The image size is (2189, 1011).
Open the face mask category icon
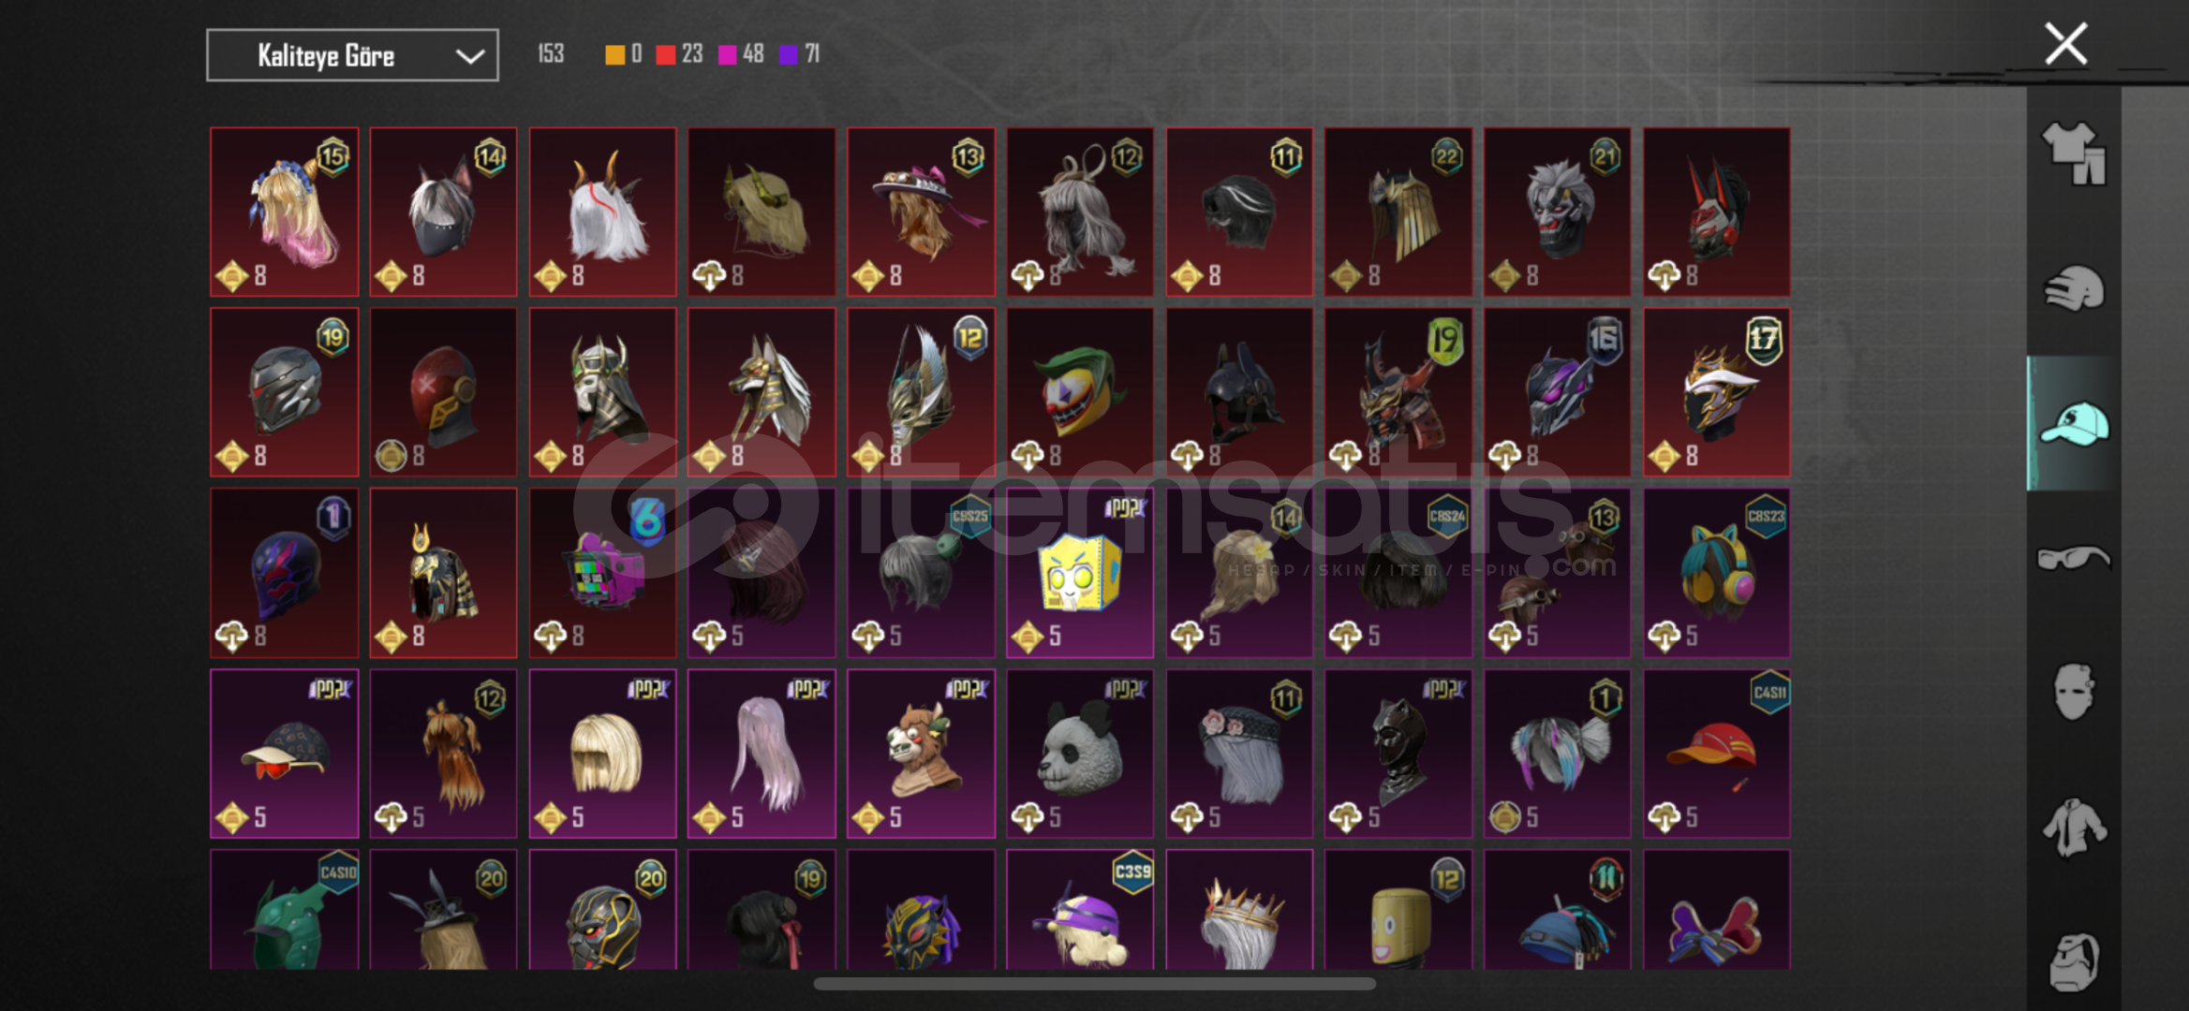tap(2073, 692)
